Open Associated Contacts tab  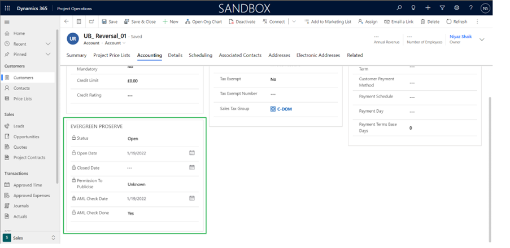[x=240, y=55]
